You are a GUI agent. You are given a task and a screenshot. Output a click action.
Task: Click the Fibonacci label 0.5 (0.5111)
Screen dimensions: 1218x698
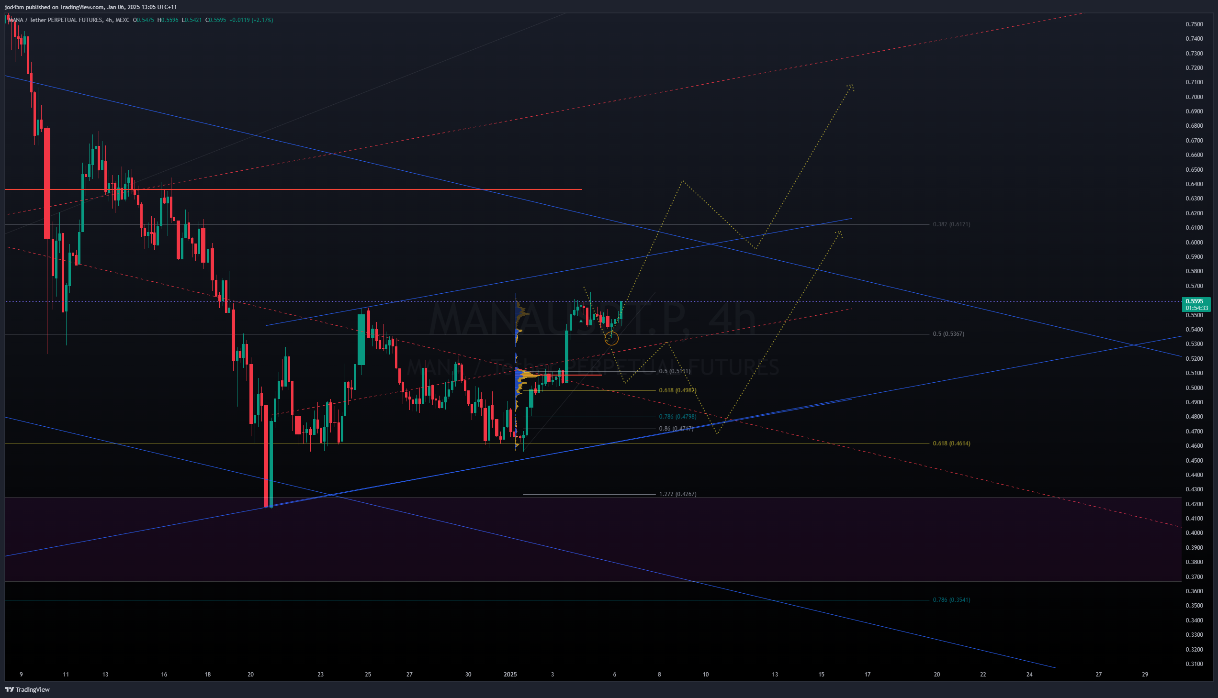tap(675, 371)
